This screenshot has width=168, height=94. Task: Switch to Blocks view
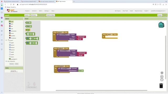tap(165, 15)
